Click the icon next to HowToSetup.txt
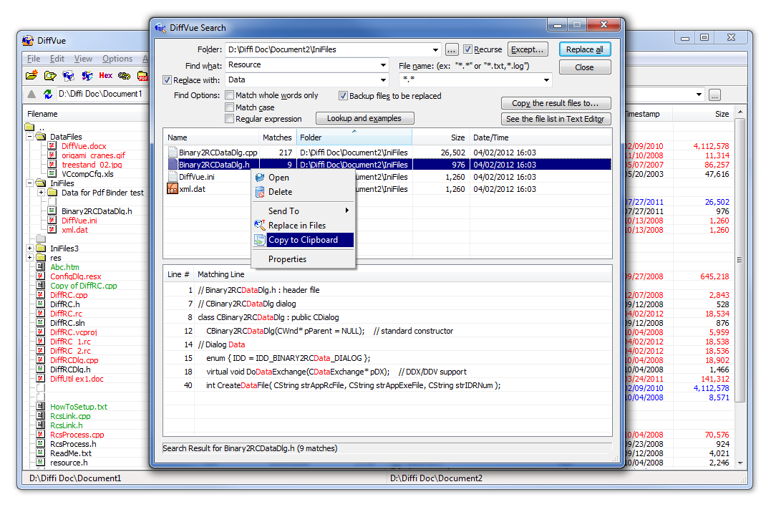The width and height of the screenshot is (771, 507). 41,407
